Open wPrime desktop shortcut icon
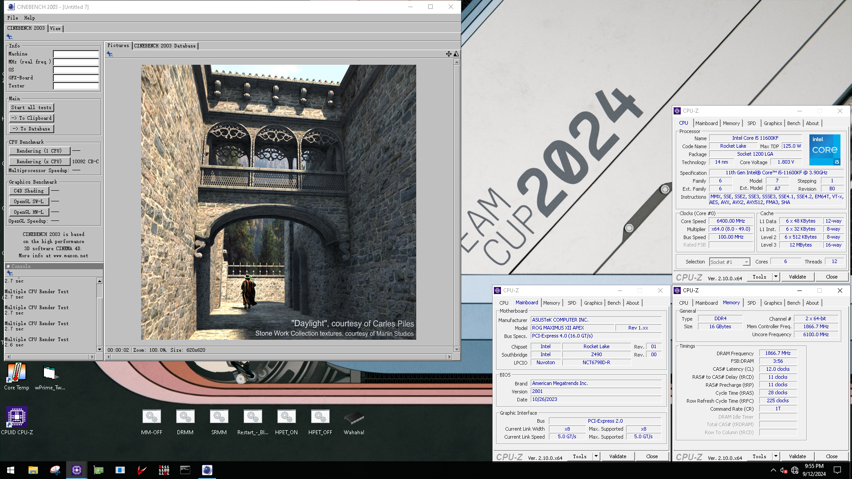 click(x=50, y=376)
